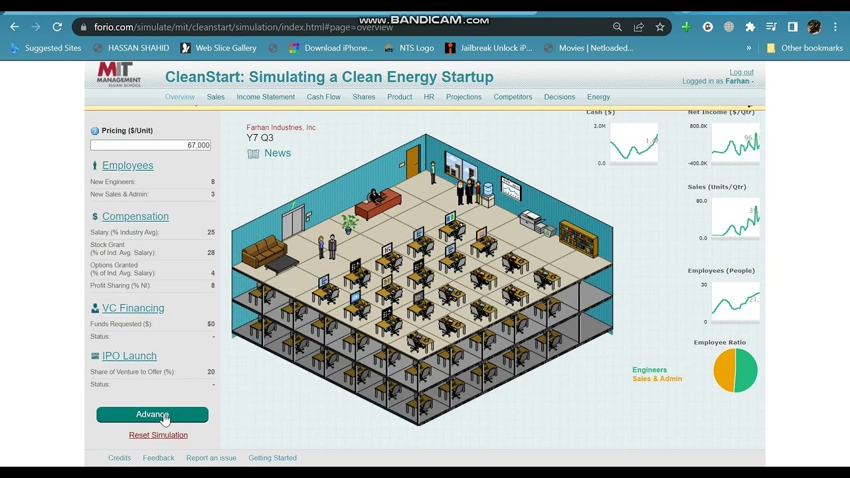Screen dimensions: 850x478
Task: Click the IPO Launch icon
Action: click(95, 357)
